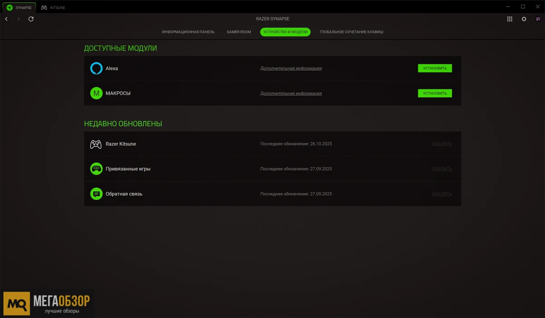The image size is (545, 318).
Task: Switch to the Kitsune device tab
Action: [54, 8]
